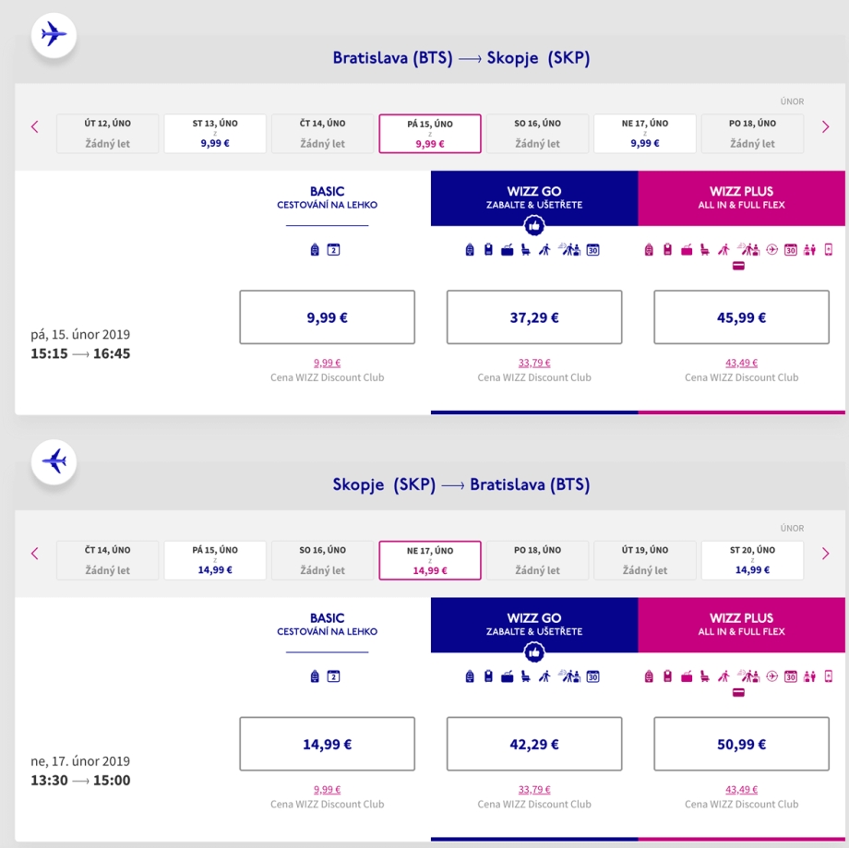
Task: Show later dates for the Bratislava to Skopje flight
Action: coord(826,126)
